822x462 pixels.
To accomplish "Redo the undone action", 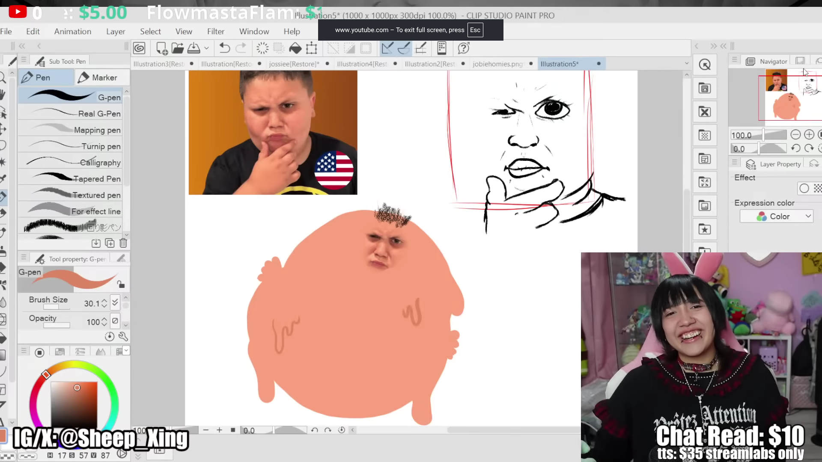I will tap(241, 48).
